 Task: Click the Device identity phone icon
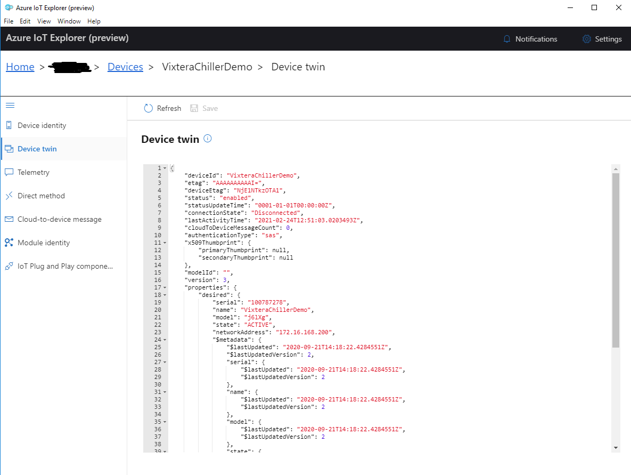pyautogui.click(x=9, y=125)
